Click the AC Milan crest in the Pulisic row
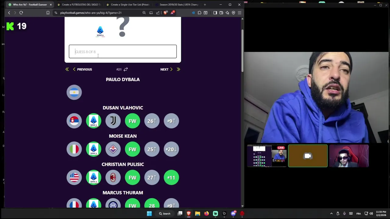The image size is (390, 219). [113, 177]
